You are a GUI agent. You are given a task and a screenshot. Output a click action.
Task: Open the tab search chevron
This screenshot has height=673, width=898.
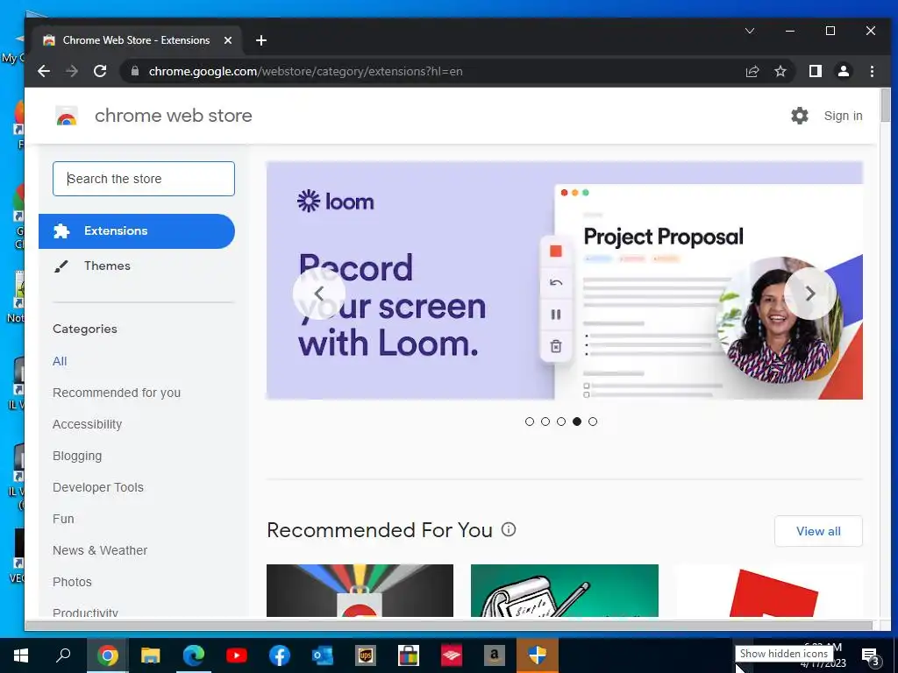pos(749,31)
